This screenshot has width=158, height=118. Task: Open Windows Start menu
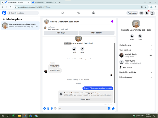(x=3, y=116)
